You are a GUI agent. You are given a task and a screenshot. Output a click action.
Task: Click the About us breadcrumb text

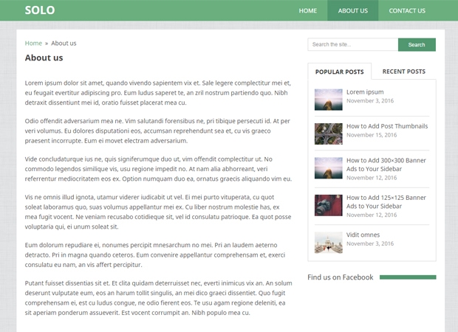64,44
